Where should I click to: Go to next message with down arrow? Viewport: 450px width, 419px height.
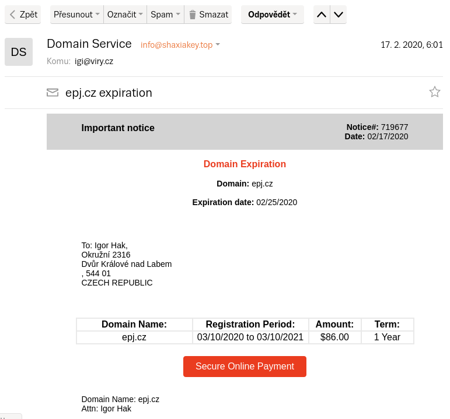tap(339, 15)
